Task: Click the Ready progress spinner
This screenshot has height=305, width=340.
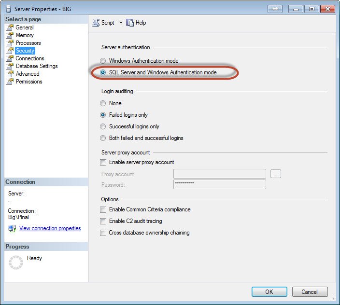Action: (16, 263)
